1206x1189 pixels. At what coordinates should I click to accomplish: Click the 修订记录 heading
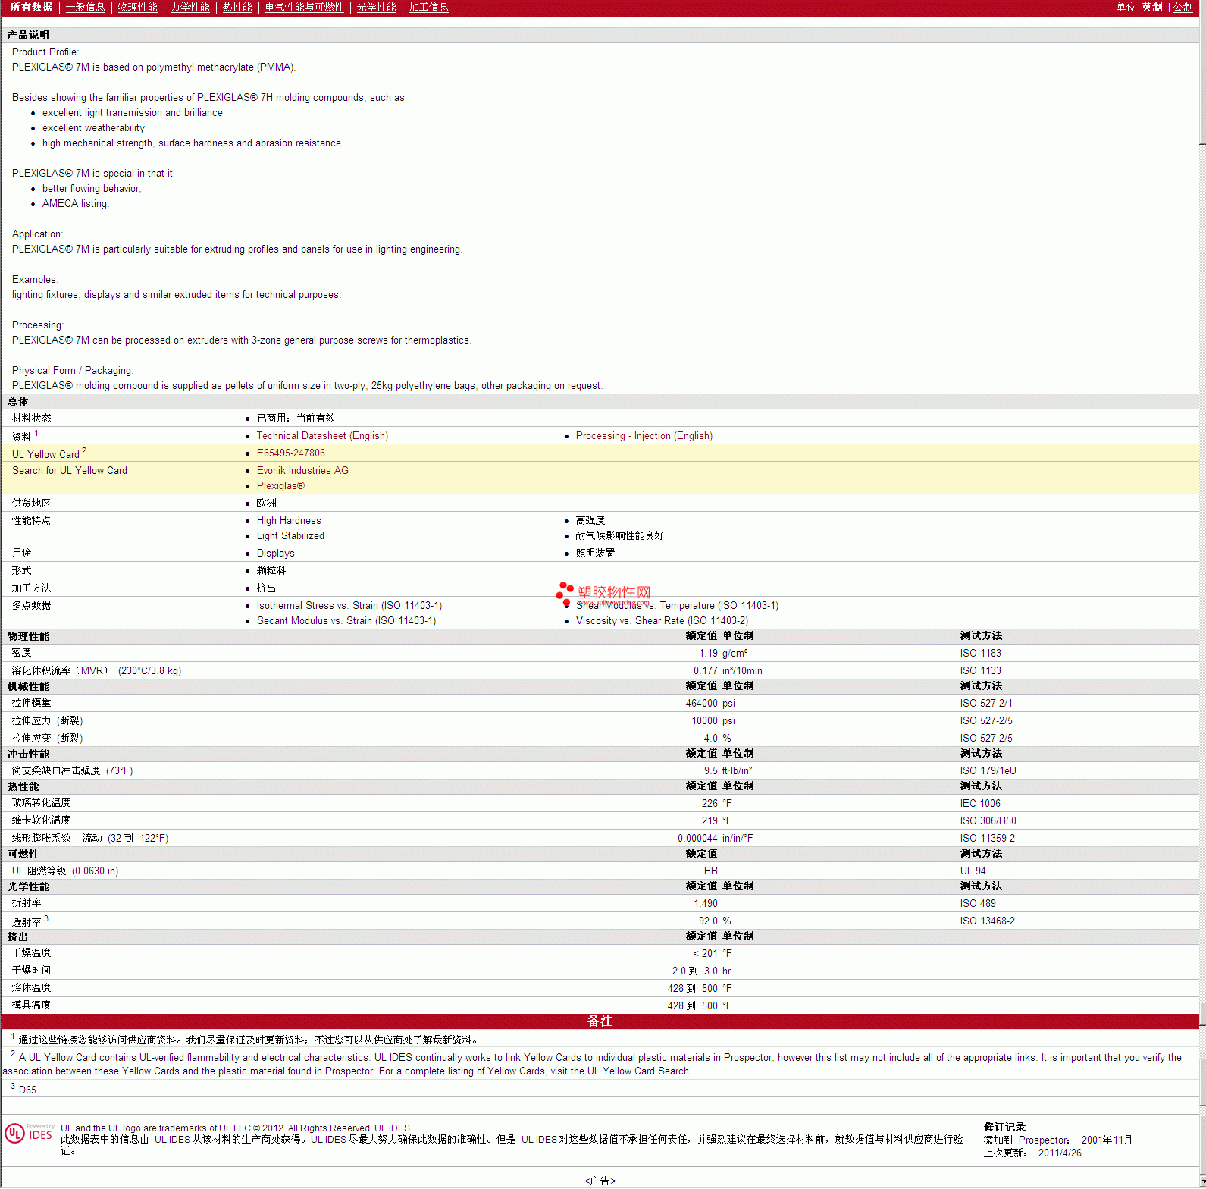coord(1004,1128)
